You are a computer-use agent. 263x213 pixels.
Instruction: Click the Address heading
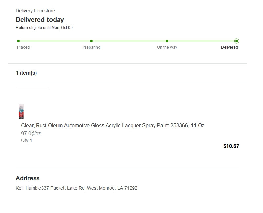pos(28,178)
